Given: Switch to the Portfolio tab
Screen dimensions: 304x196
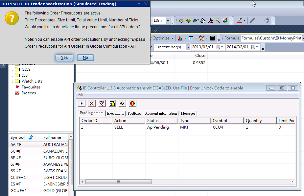Looking at the screenshot, I should coord(134,113).
